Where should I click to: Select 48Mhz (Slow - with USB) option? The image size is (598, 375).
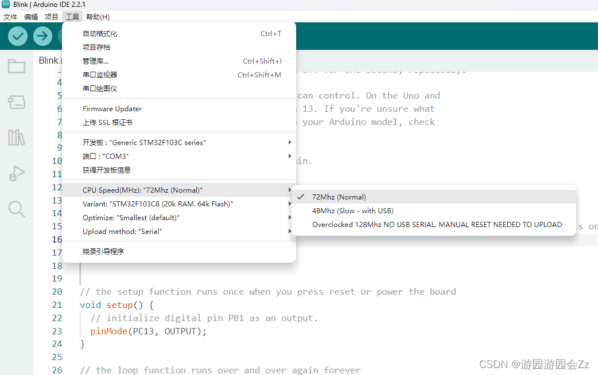[434, 211]
